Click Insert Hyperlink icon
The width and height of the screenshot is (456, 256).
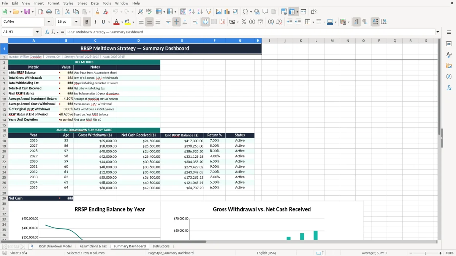(257, 12)
